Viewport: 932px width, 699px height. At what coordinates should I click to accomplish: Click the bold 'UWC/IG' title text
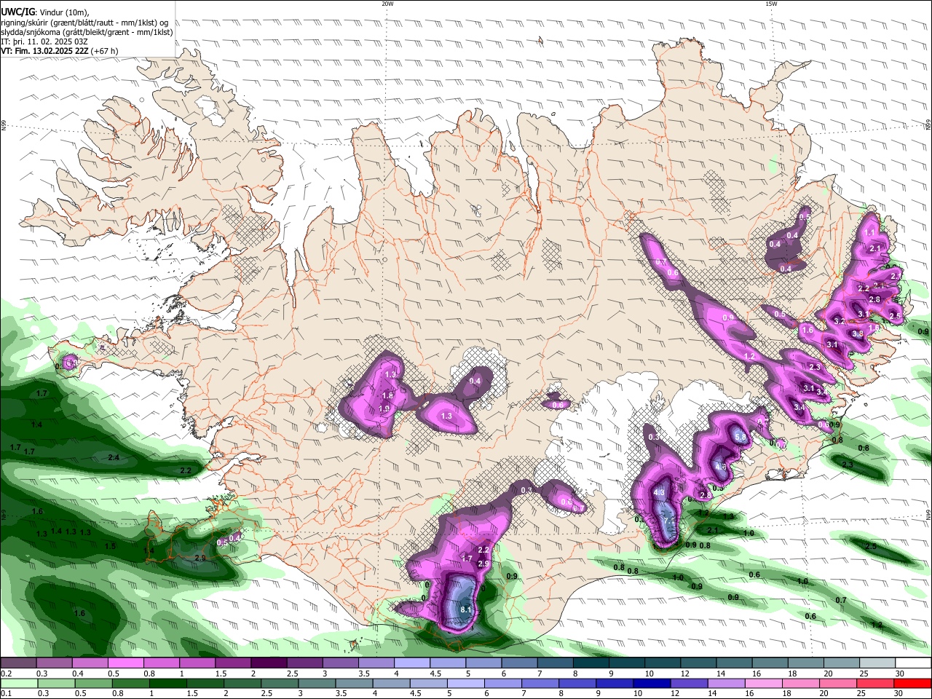coord(17,12)
